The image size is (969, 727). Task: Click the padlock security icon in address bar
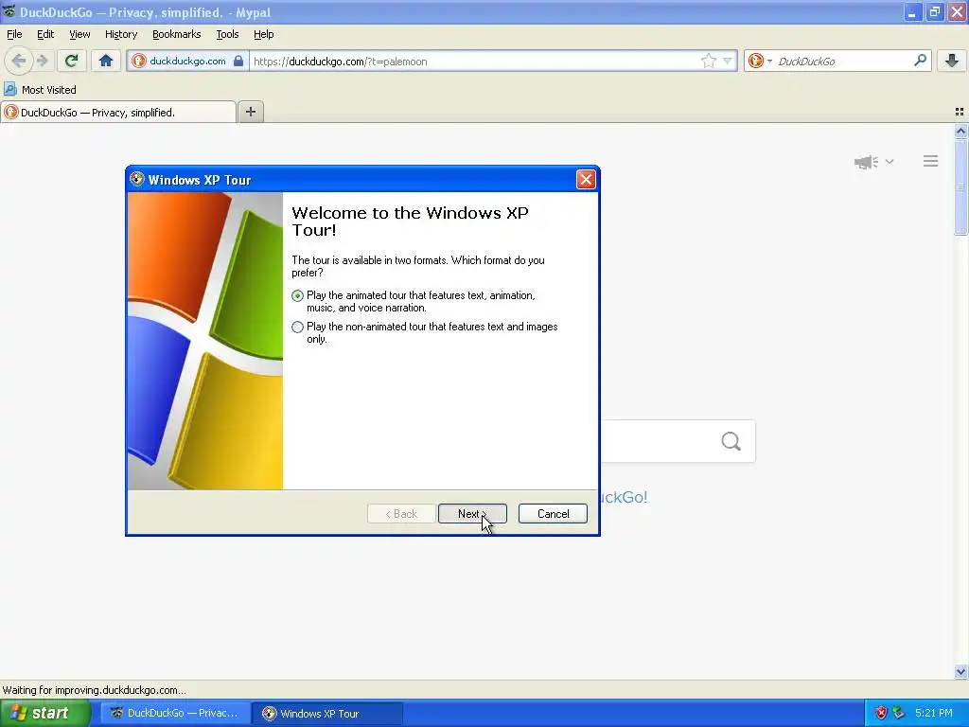(x=238, y=61)
